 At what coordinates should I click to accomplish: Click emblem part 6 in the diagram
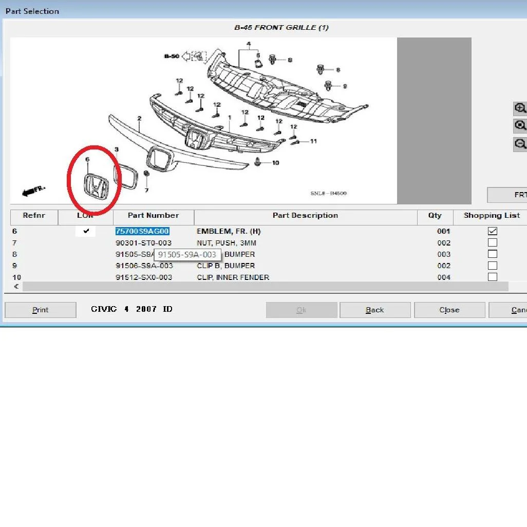[x=97, y=186]
